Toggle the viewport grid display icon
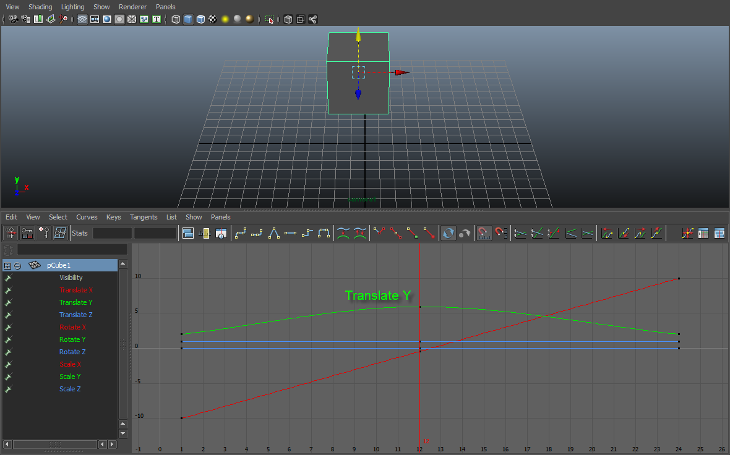The image size is (730, 455). coord(82,19)
